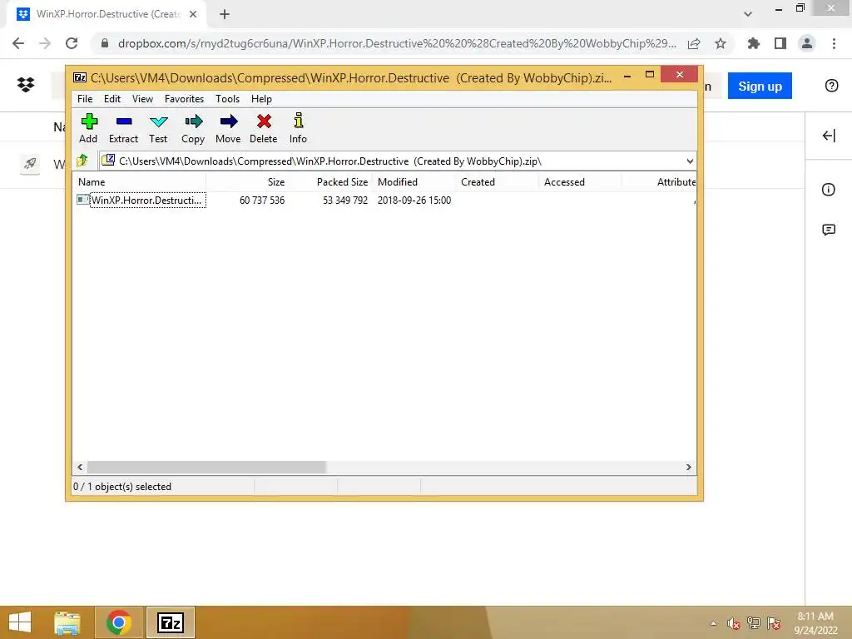Sort by Accessed column header

point(580,182)
